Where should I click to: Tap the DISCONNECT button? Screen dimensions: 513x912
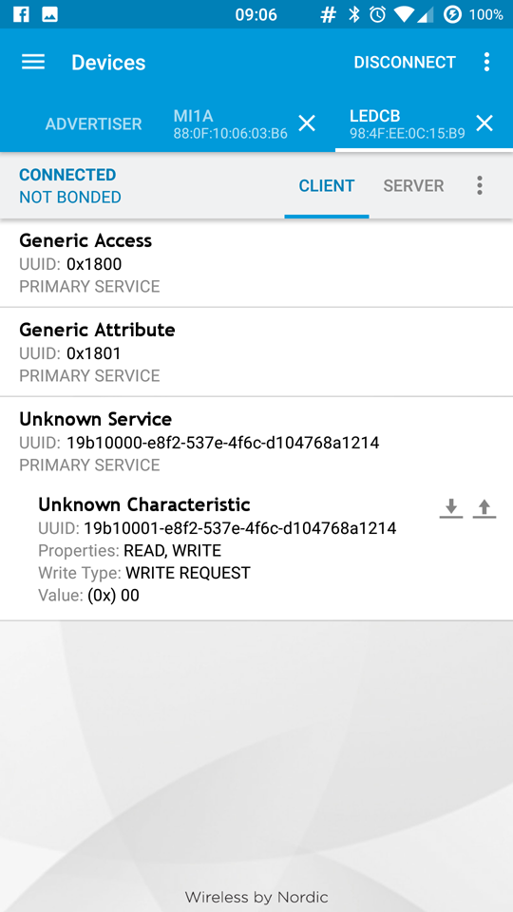coord(405,63)
